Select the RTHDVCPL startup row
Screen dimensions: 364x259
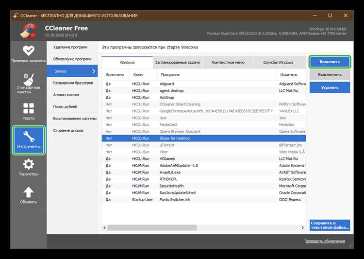[204, 179]
